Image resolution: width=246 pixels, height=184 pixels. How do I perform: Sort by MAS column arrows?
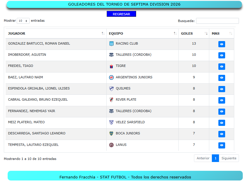coord(231,33)
